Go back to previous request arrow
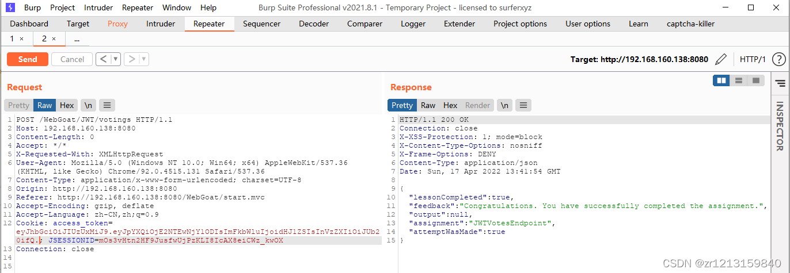Screen dimensions: 790x273 103,59
